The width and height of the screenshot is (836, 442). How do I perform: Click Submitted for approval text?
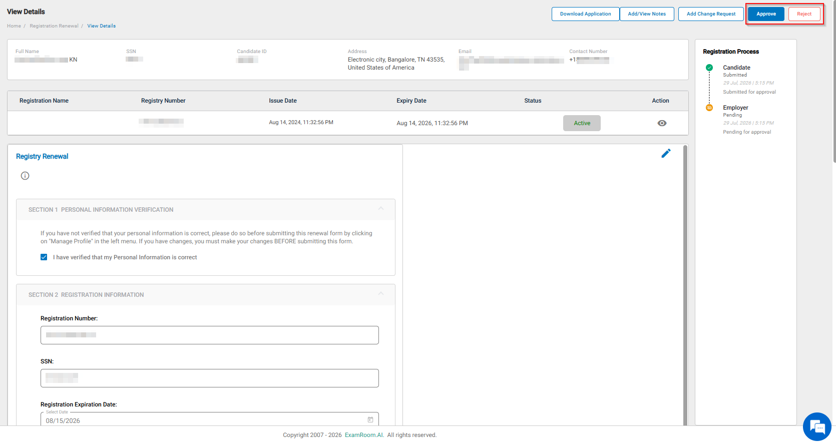749,92
